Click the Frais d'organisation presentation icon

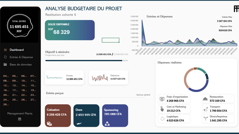tap(162, 99)
